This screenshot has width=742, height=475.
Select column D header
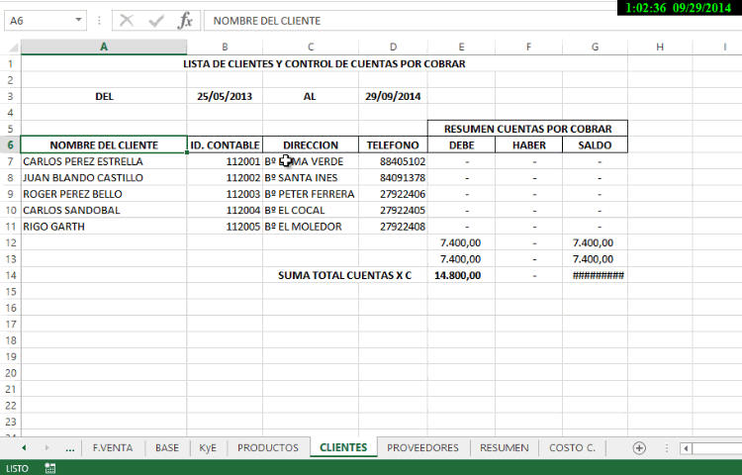[393, 47]
